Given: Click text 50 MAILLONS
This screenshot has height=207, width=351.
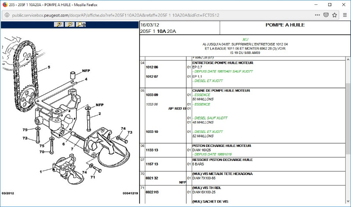Looking at the screenshot, I should pyautogui.click(x=203, y=99).
